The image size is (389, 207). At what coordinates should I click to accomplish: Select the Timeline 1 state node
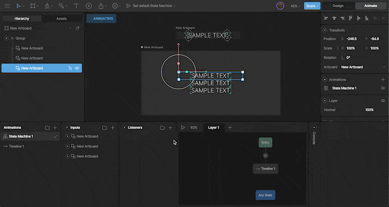click(265, 169)
